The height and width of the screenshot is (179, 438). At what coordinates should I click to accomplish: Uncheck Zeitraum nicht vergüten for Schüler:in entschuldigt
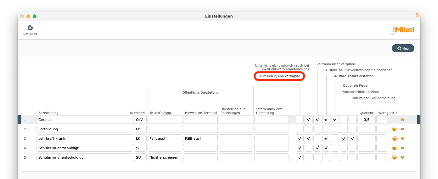click(317, 148)
